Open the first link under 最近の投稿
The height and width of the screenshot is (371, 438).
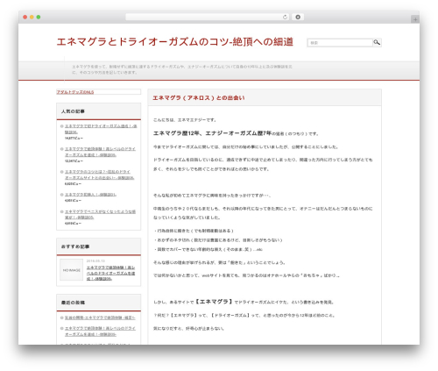point(100,317)
